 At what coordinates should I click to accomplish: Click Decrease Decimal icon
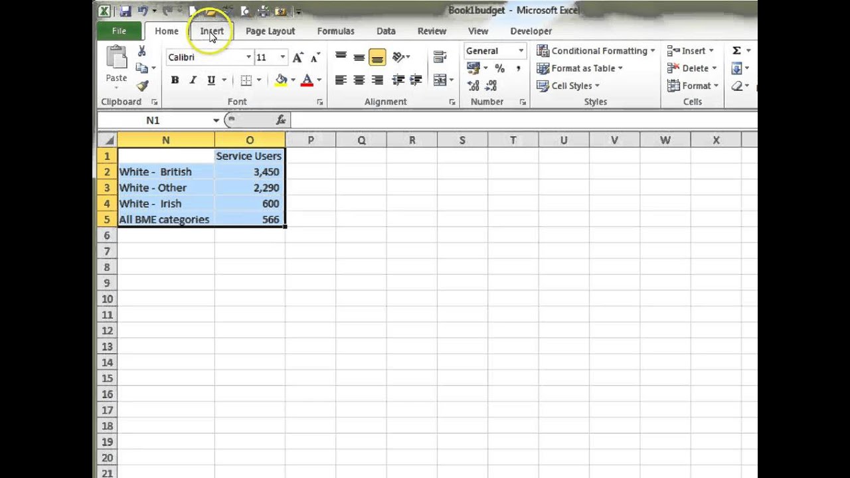pyautogui.click(x=491, y=86)
